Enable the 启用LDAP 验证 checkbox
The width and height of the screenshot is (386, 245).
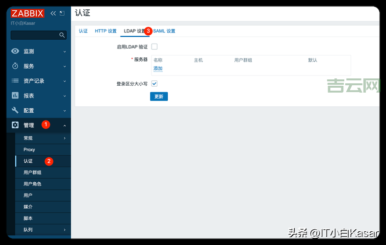(x=154, y=47)
